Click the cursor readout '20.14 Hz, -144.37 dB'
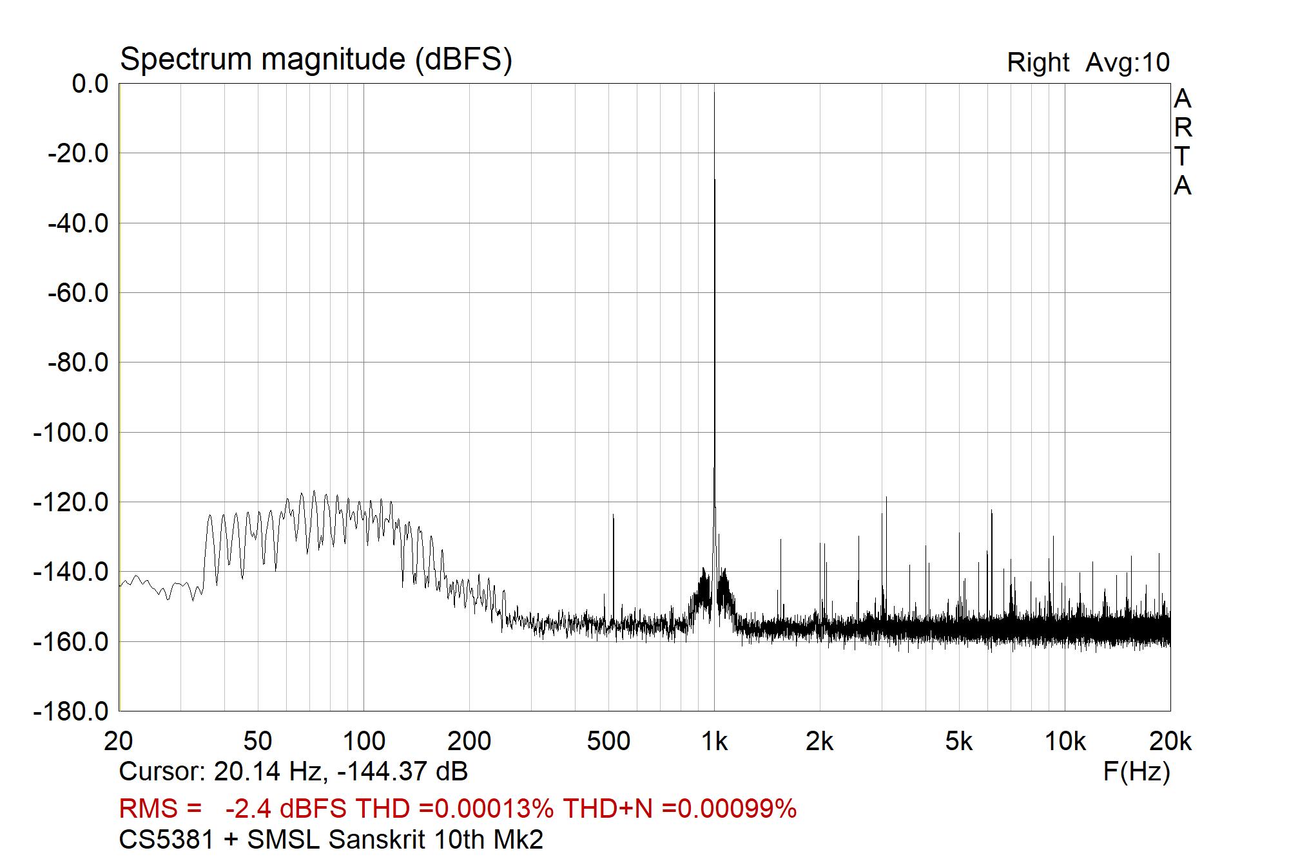 point(340,771)
